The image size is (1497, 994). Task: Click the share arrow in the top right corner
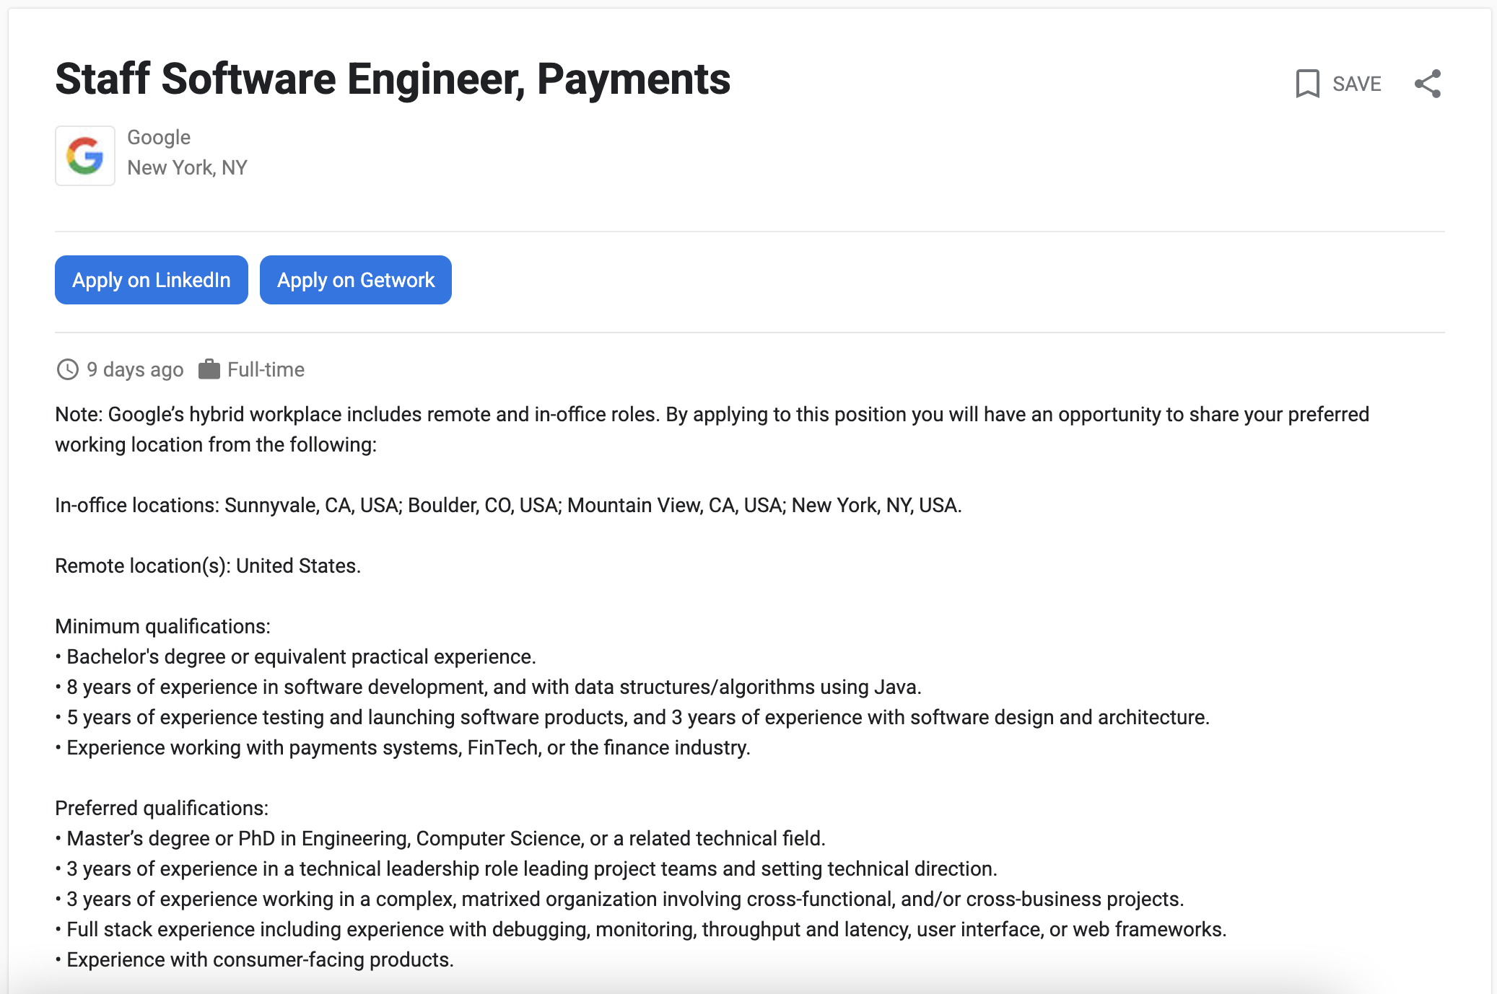(1427, 84)
